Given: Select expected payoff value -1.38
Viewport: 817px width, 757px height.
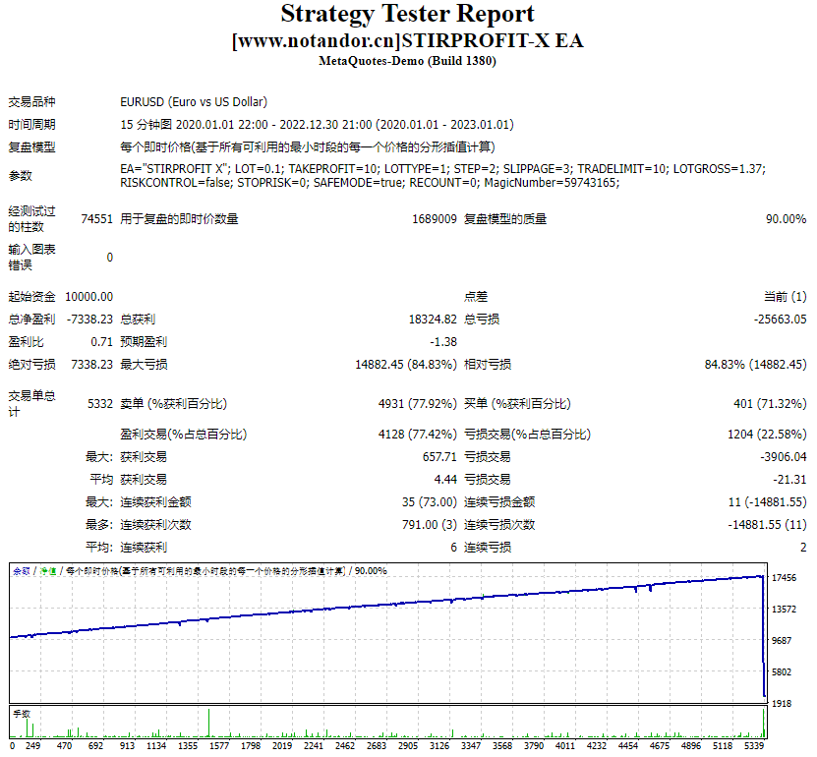Looking at the screenshot, I should tap(443, 342).
